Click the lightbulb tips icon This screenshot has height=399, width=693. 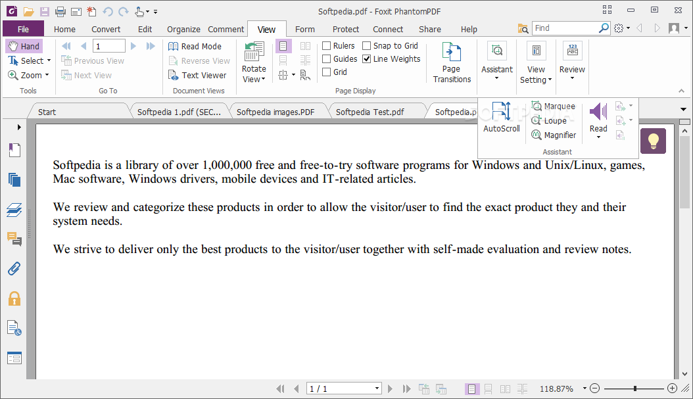[654, 141]
